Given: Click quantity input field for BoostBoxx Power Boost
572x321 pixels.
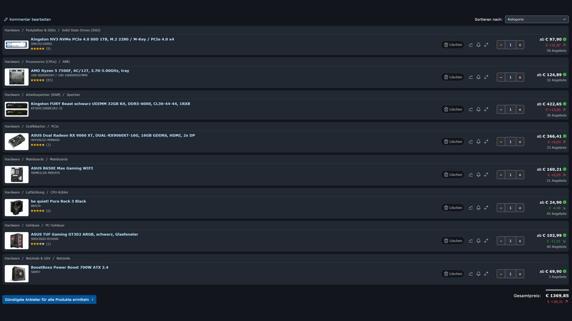Looking at the screenshot, I should tap(510, 274).
